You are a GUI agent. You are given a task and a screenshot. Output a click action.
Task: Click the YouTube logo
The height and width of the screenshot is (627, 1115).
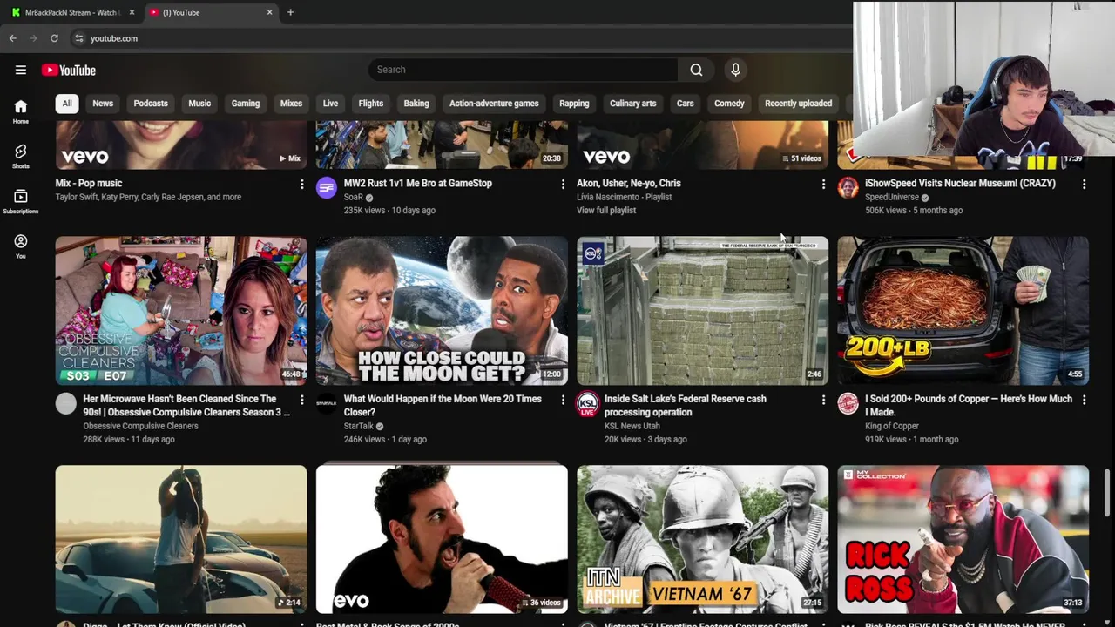coord(69,71)
